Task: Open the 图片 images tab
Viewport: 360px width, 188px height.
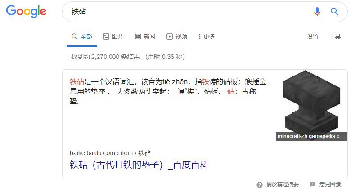Action: (113, 36)
